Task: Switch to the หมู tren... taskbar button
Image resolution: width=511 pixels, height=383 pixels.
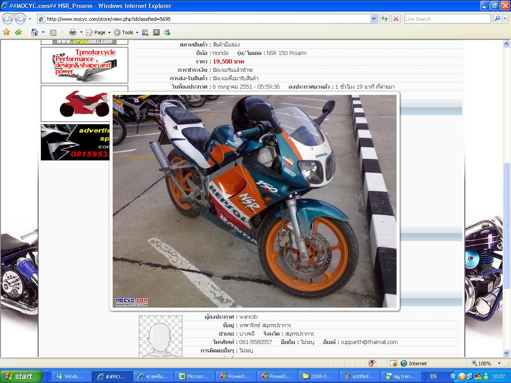Action: pyautogui.click(x=400, y=376)
